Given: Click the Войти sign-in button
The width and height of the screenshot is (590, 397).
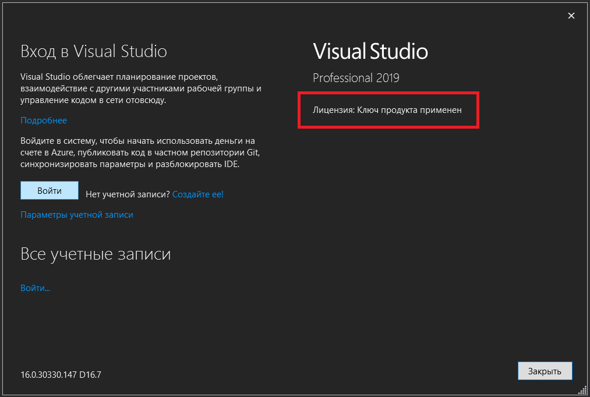Looking at the screenshot, I should (x=50, y=190).
